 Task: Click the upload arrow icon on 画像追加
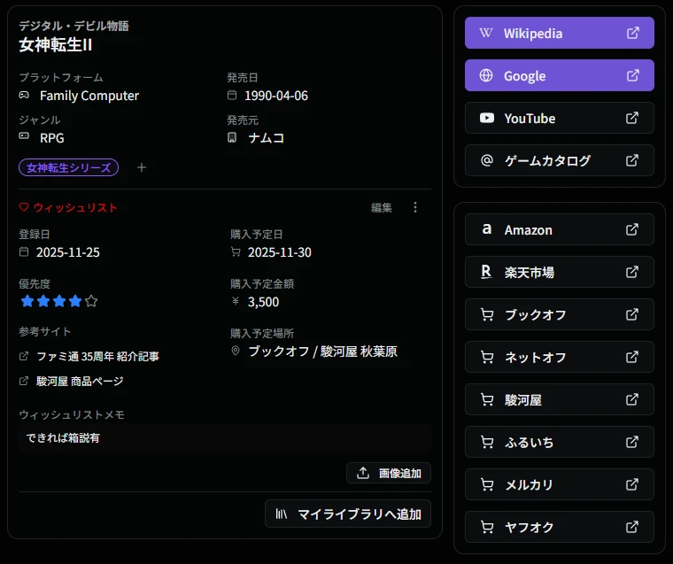[363, 473]
